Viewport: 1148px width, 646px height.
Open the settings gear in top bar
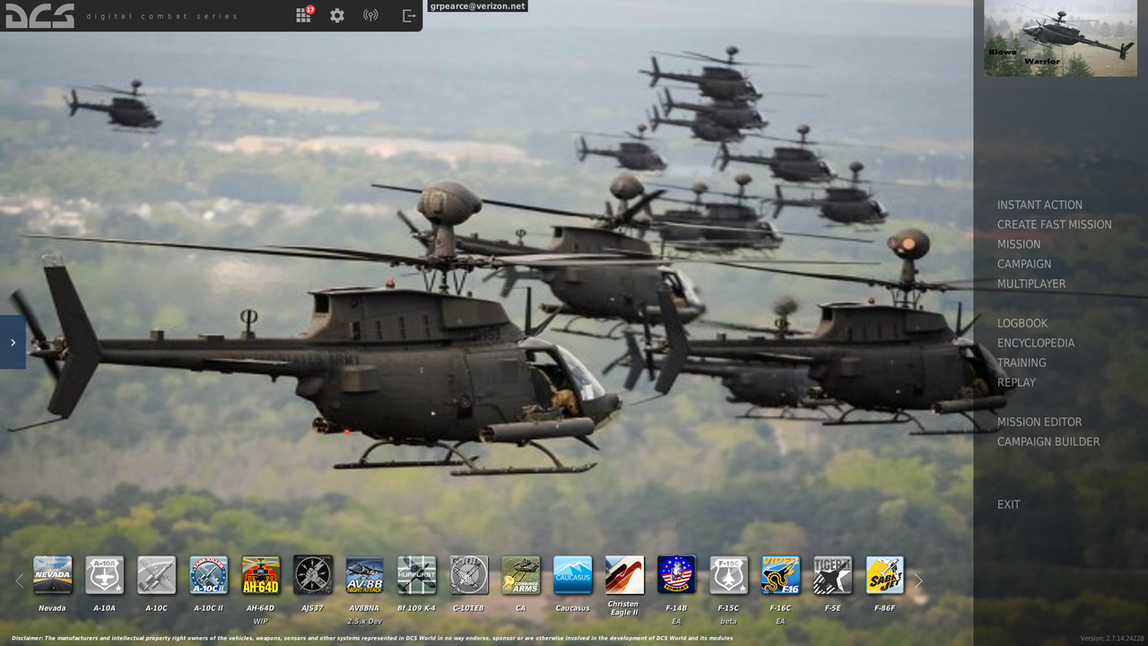tap(337, 15)
